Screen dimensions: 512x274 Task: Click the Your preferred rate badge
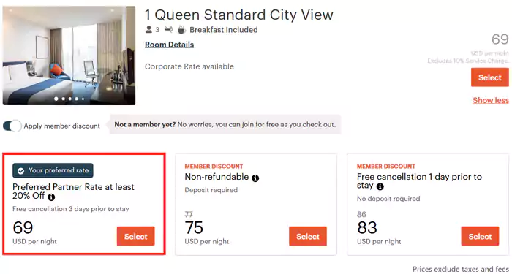coord(53,170)
